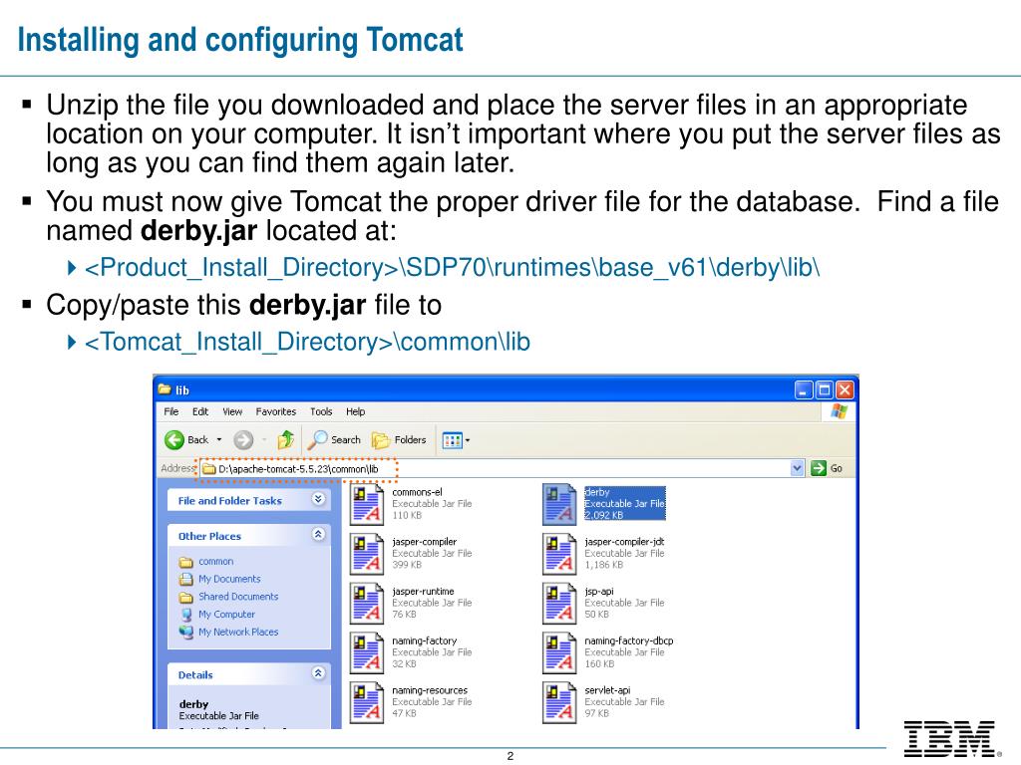Expand the address bar dropdown arrow
1021x765 pixels.
click(x=797, y=468)
